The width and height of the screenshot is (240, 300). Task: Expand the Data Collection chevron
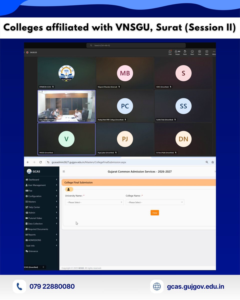coord(56,223)
